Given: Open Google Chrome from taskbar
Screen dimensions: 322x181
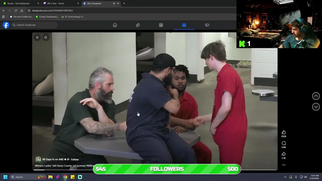Looking at the screenshot, I should 65,177.
